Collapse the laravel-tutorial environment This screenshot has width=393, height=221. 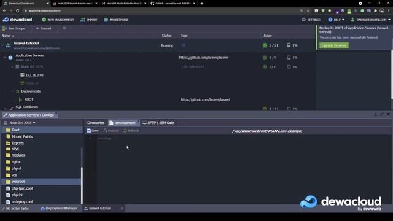tap(2, 45)
